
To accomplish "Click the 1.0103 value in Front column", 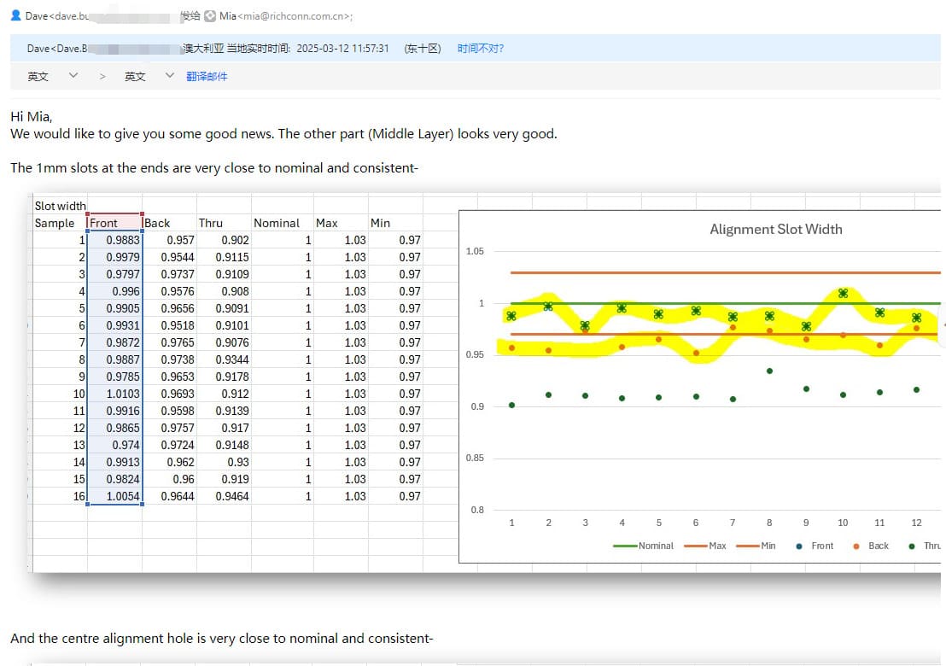I will (122, 394).
